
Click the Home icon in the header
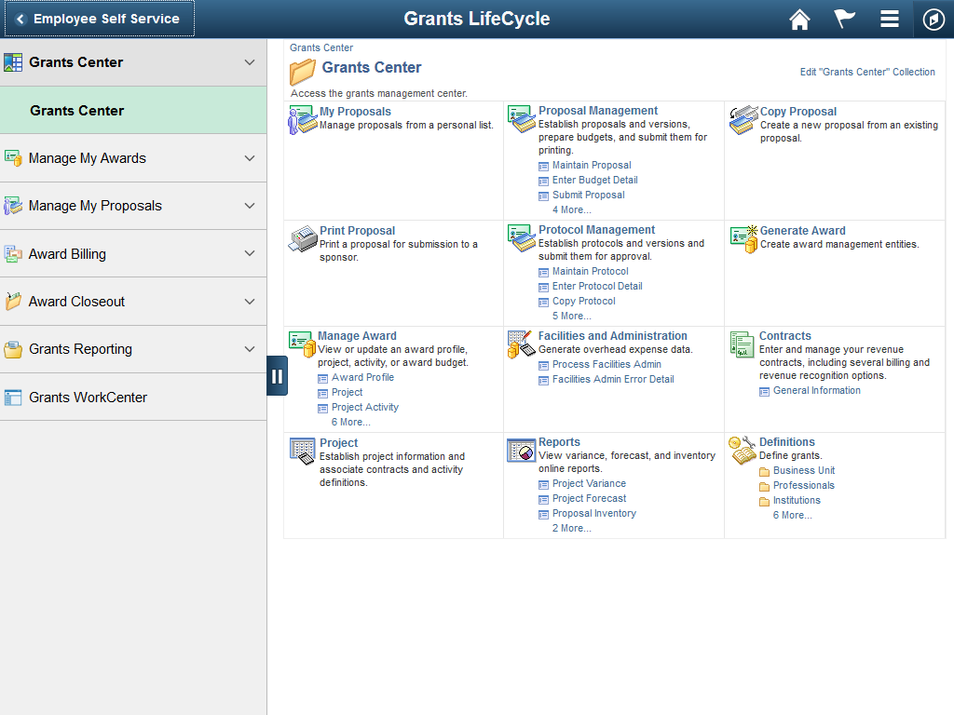click(799, 19)
